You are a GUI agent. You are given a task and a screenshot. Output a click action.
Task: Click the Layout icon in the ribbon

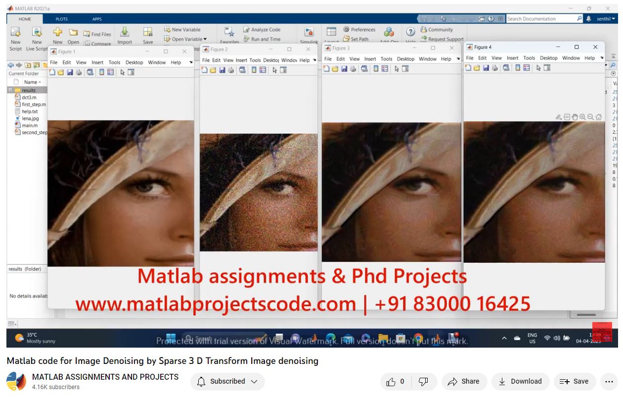pos(331,32)
